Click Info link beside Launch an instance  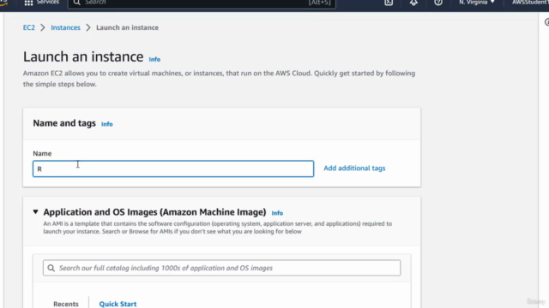pyautogui.click(x=154, y=59)
